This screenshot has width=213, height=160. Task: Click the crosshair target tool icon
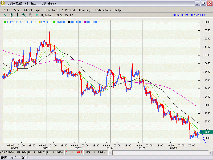click(x=11, y=15)
